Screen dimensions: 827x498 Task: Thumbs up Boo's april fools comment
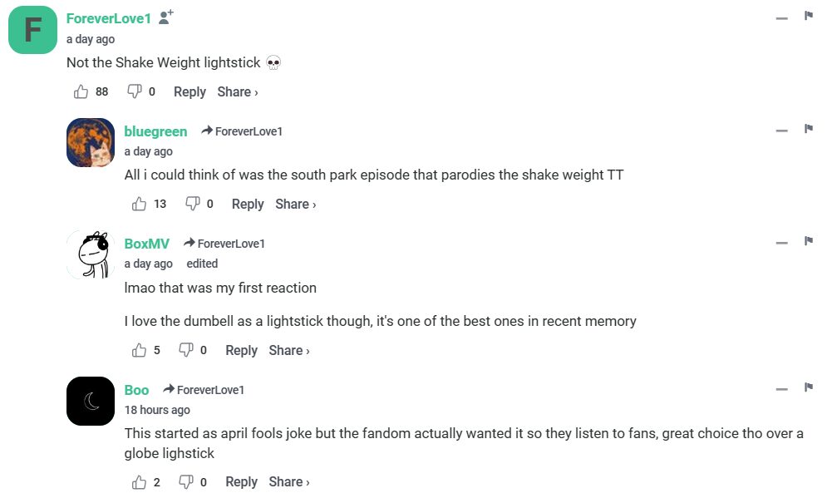[140, 482]
